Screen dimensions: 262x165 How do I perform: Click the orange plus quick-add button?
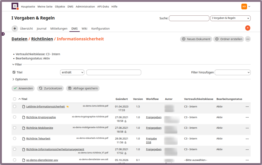[x=248, y=28]
